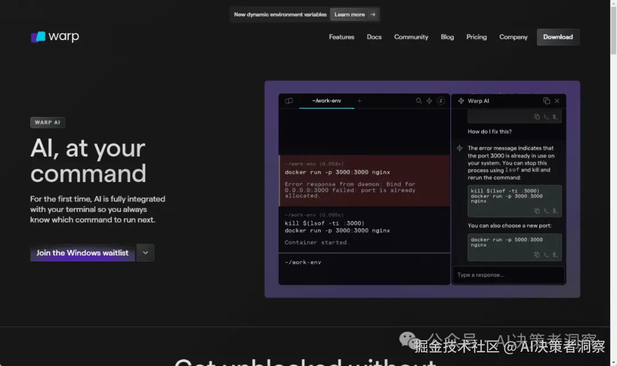This screenshot has width=617, height=366.
Task: Click the arrow icon beside Learn more
Action: point(372,14)
